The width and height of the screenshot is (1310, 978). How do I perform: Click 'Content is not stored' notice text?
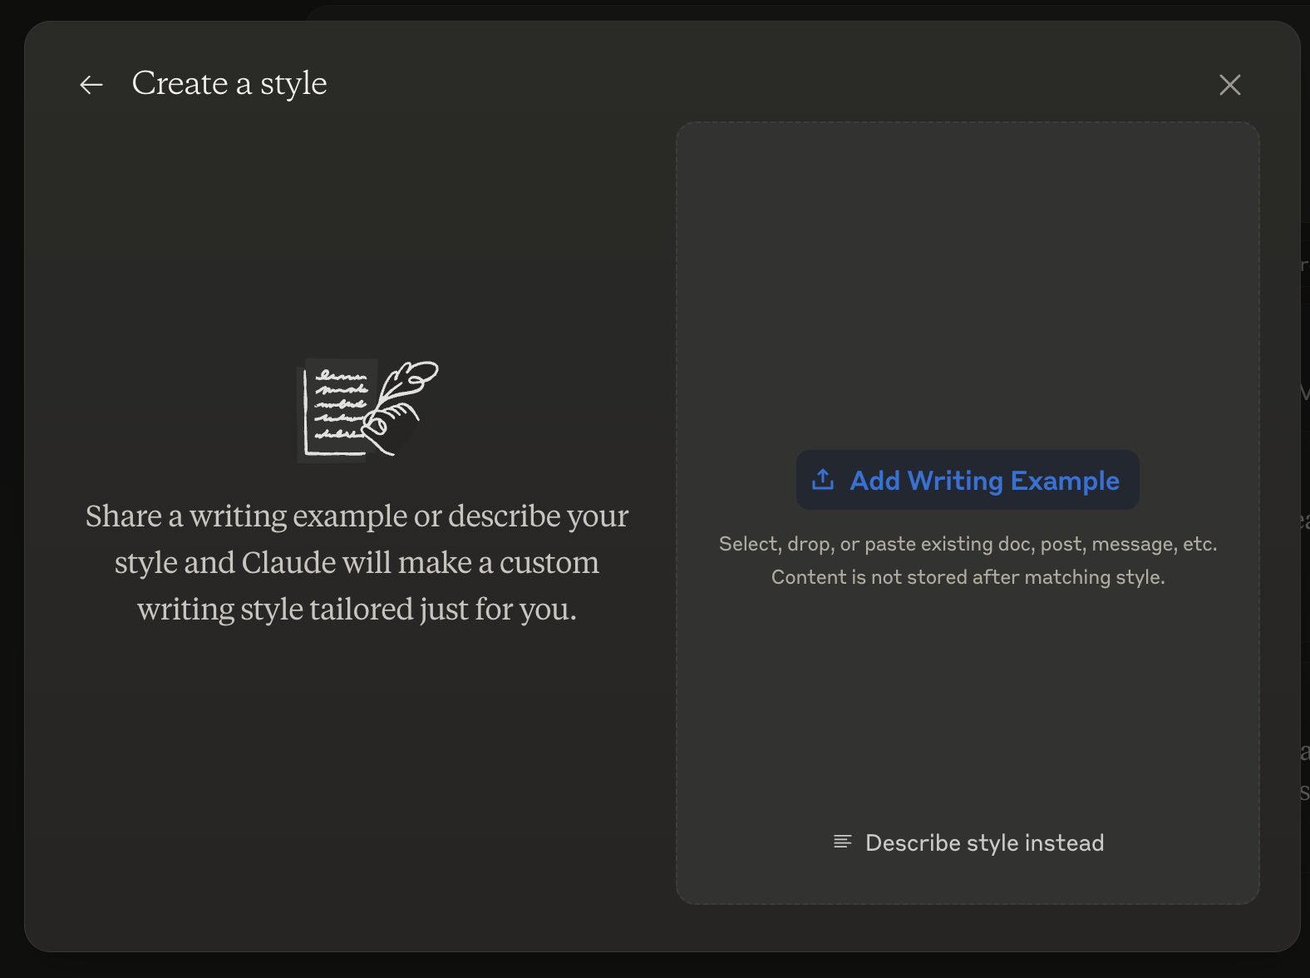[x=968, y=577]
